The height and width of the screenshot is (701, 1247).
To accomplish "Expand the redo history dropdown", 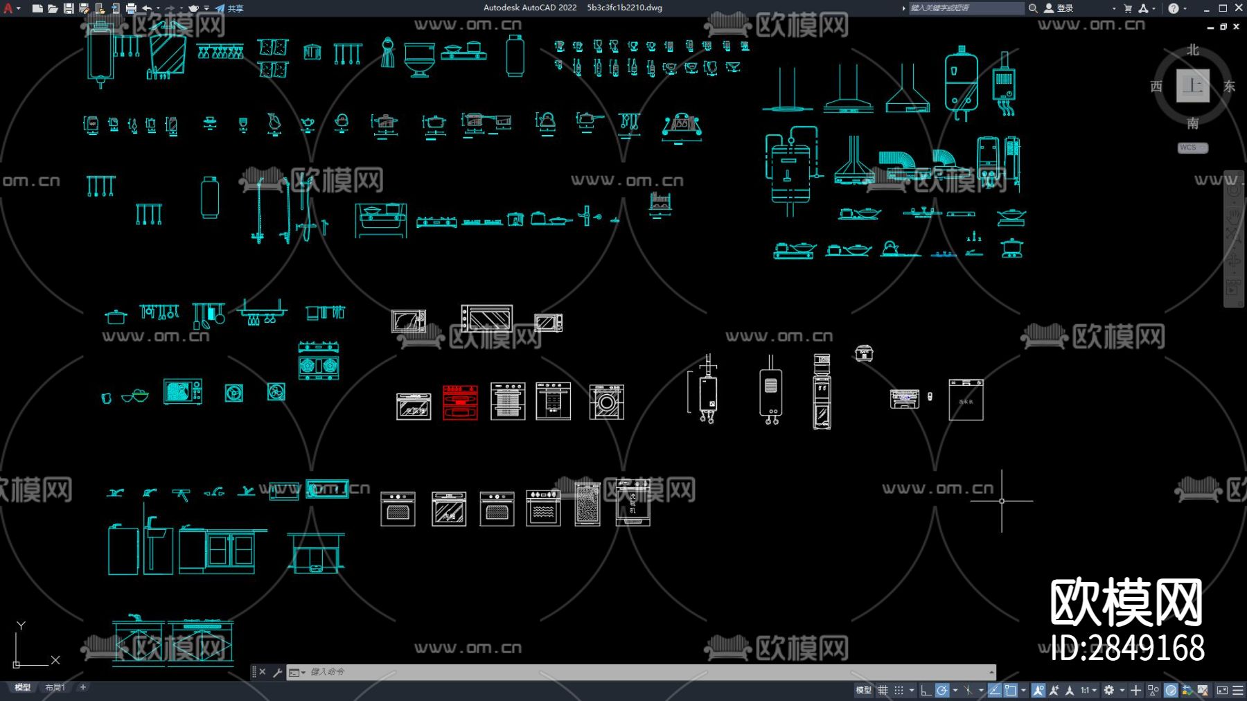I will (181, 8).
